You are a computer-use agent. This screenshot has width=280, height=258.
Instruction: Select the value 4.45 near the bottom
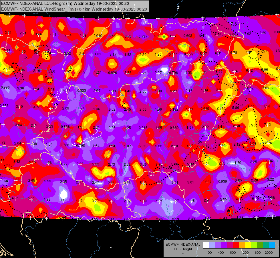(79, 201)
